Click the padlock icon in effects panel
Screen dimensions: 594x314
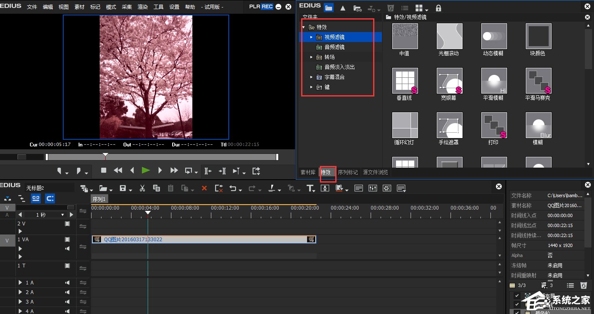(438, 8)
